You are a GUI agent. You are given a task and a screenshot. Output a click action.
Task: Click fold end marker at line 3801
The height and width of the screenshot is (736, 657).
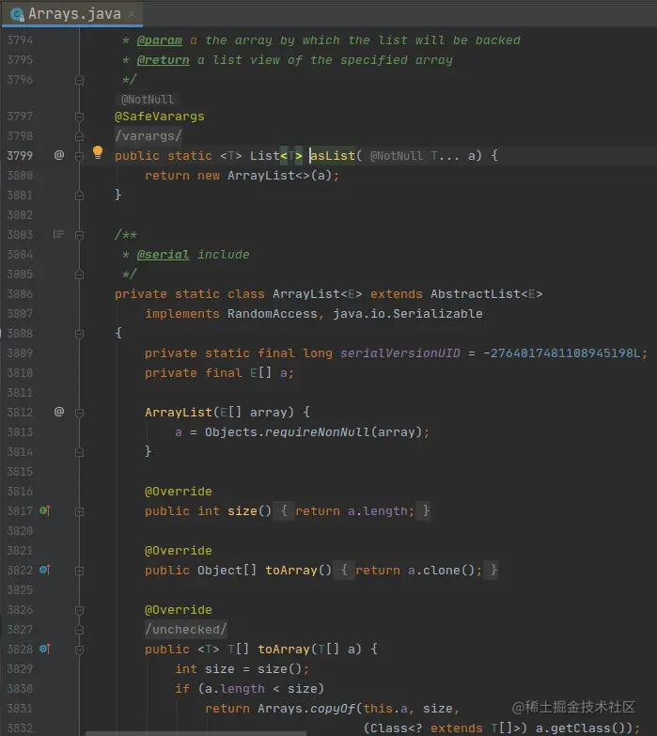pos(79,196)
